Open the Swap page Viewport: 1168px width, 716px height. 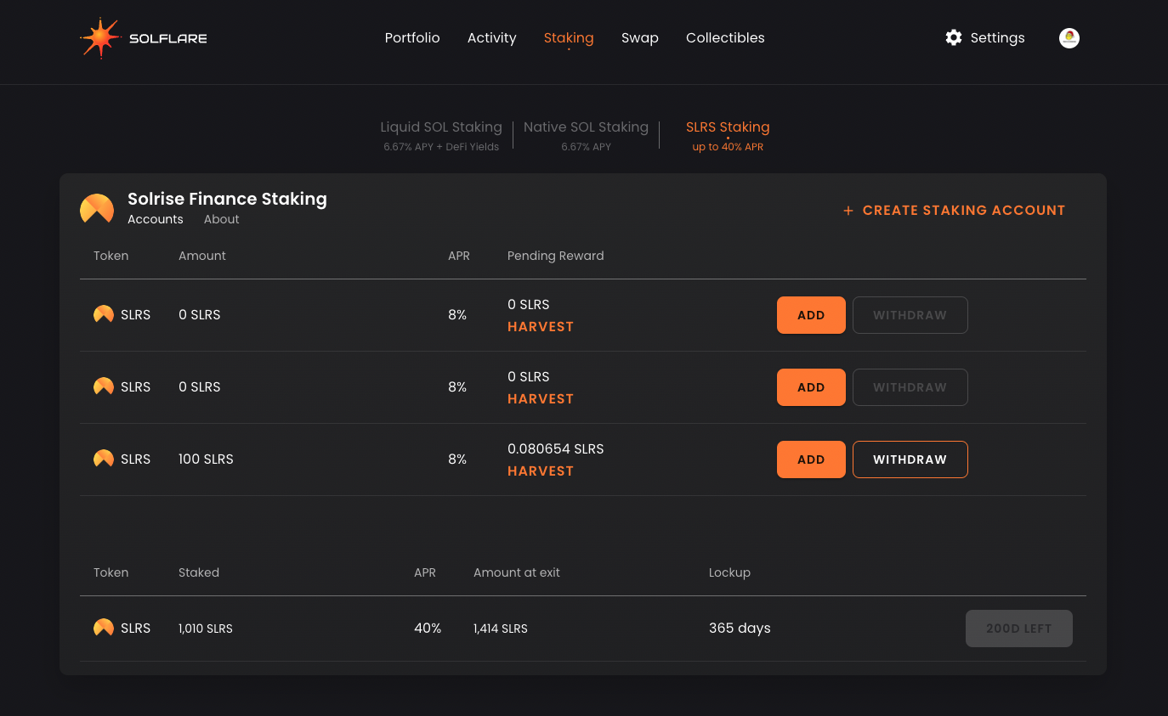tap(640, 37)
